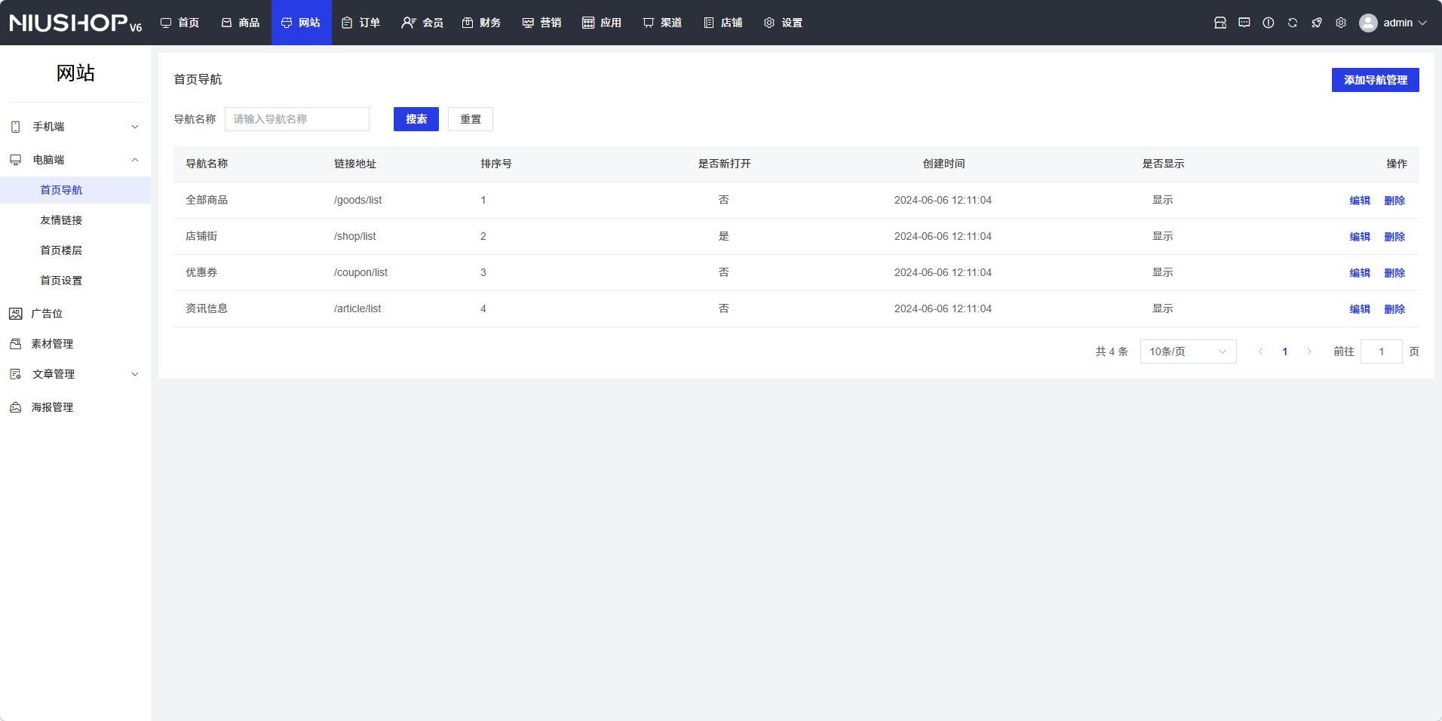
Task: Open the 订单 top menu
Action: pos(361,23)
